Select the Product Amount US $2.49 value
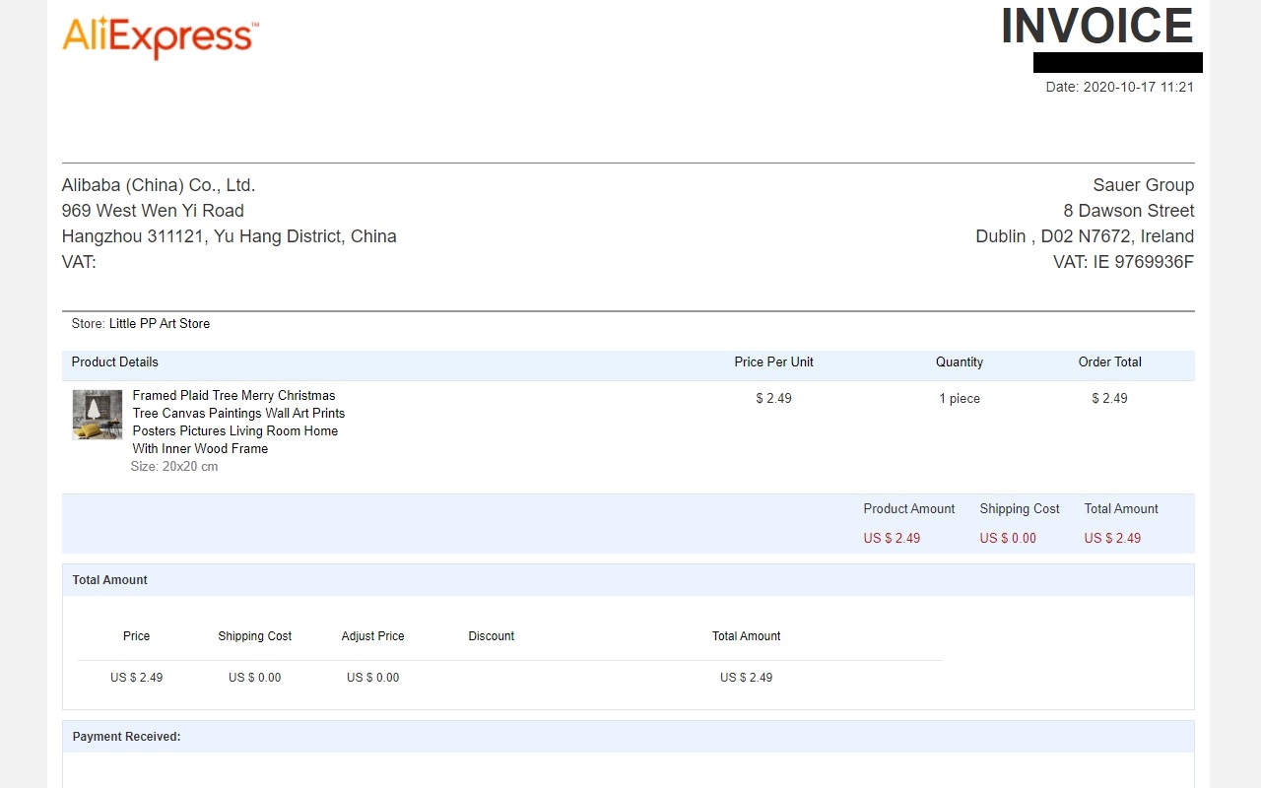 [892, 538]
